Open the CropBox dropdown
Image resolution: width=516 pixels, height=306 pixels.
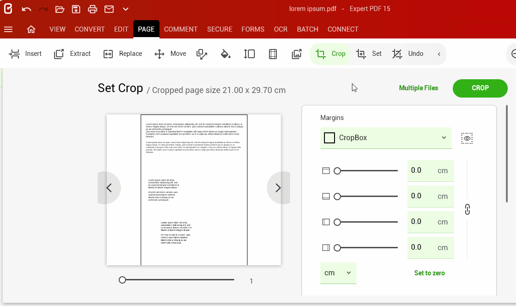point(386,138)
